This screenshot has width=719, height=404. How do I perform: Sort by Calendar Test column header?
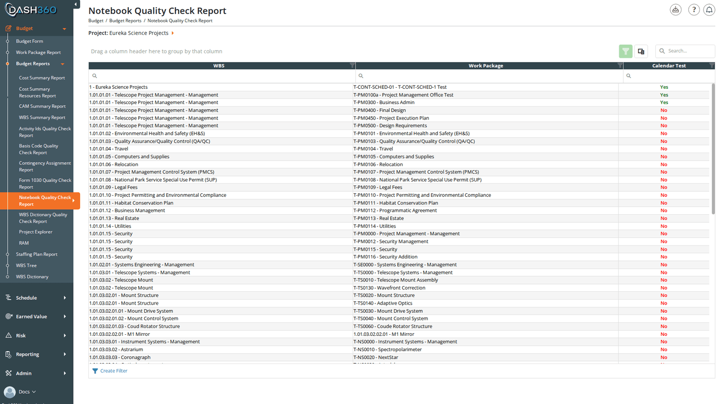coord(669,66)
